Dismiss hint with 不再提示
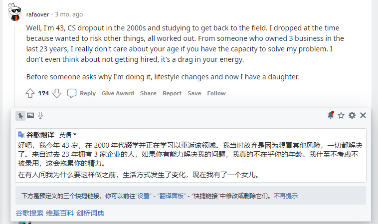 [x=286, y=196]
